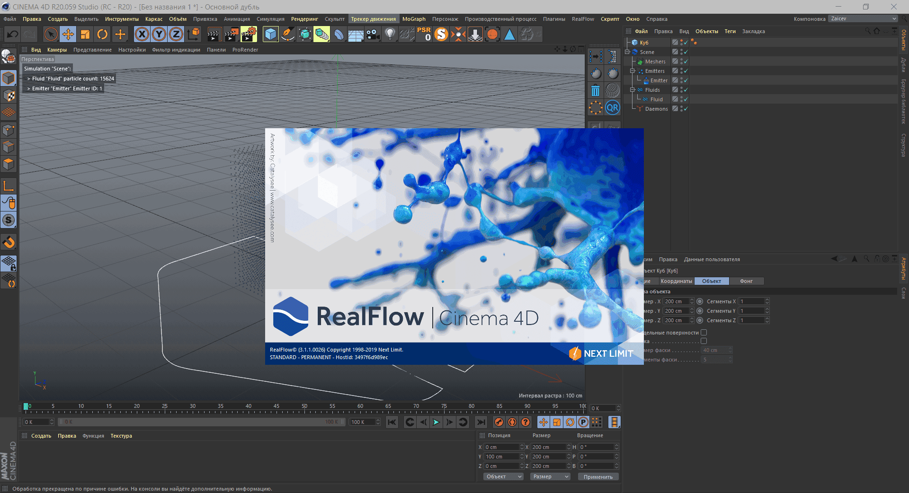
Task: Add a camera object
Action: (373, 34)
